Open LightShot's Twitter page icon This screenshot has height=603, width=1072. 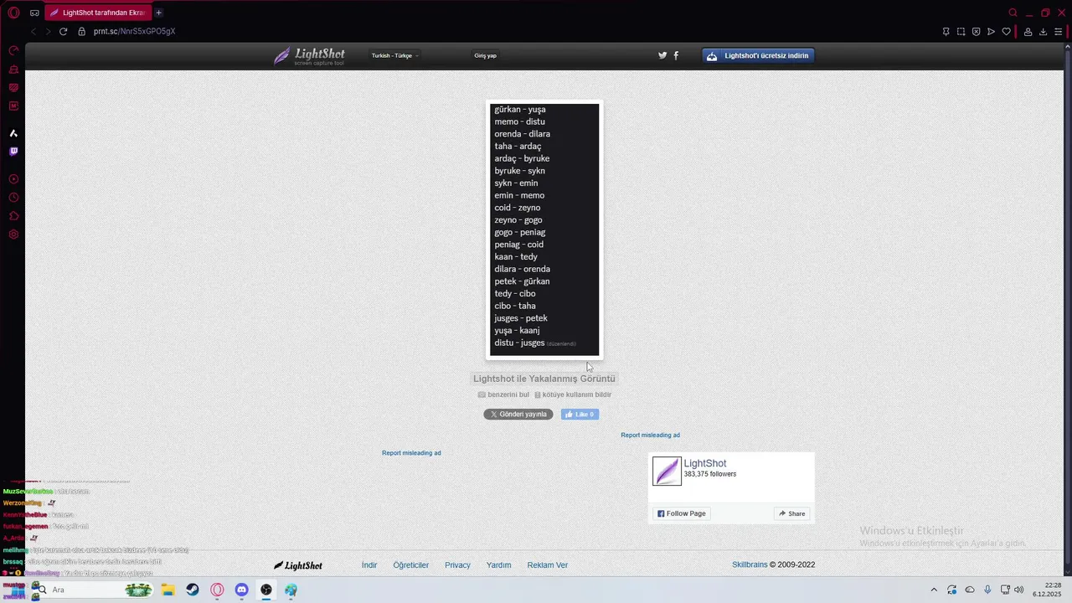tap(662, 55)
